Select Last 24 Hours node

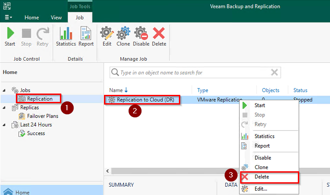(x=36, y=125)
